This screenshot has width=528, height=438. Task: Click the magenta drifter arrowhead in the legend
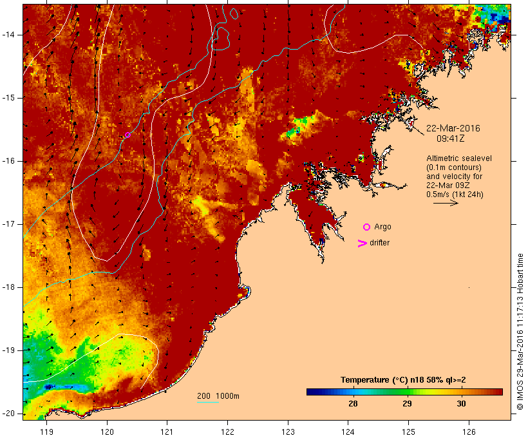[363, 243]
